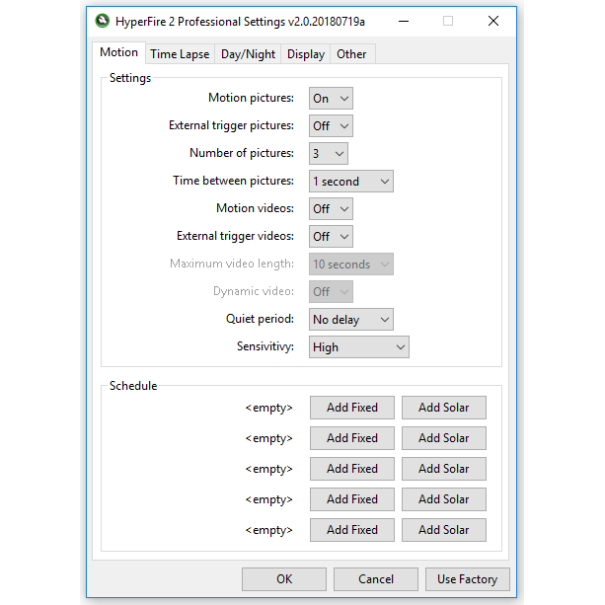605x605 pixels.
Task: Switch to the Day/Night tab
Action: coord(248,54)
